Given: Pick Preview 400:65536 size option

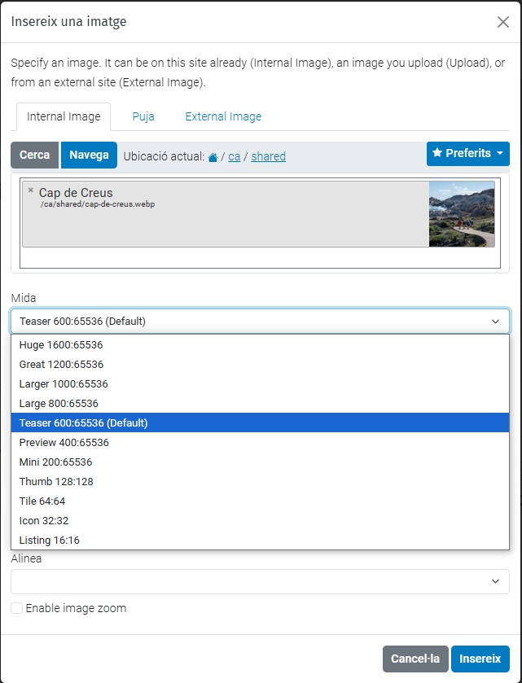Looking at the screenshot, I should tap(64, 442).
